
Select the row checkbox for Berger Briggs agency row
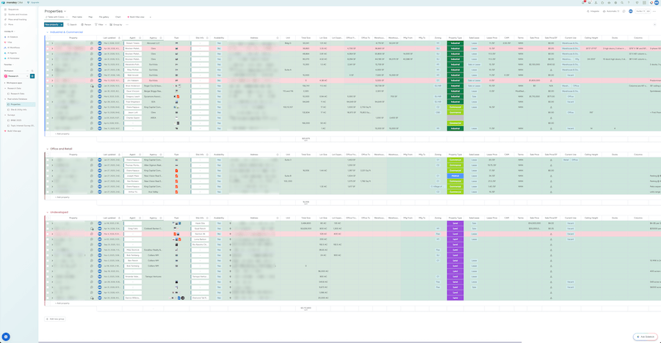(x=48, y=91)
